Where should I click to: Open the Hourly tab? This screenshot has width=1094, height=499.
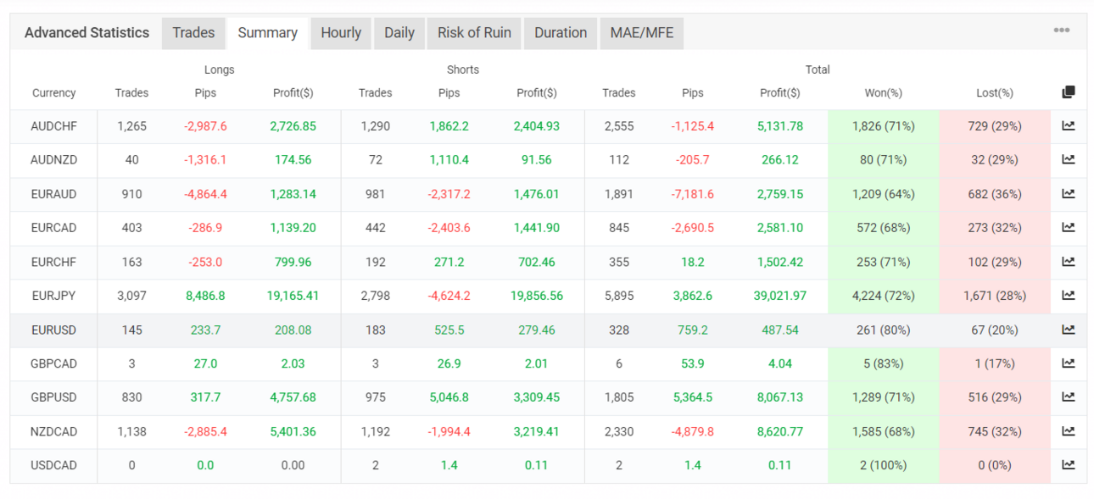(341, 33)
